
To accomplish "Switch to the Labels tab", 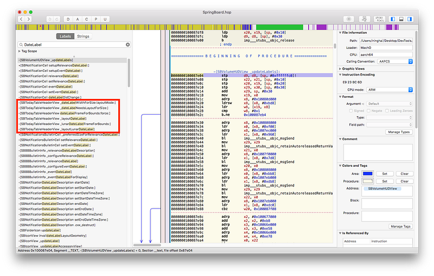I will tap(65, 36).
